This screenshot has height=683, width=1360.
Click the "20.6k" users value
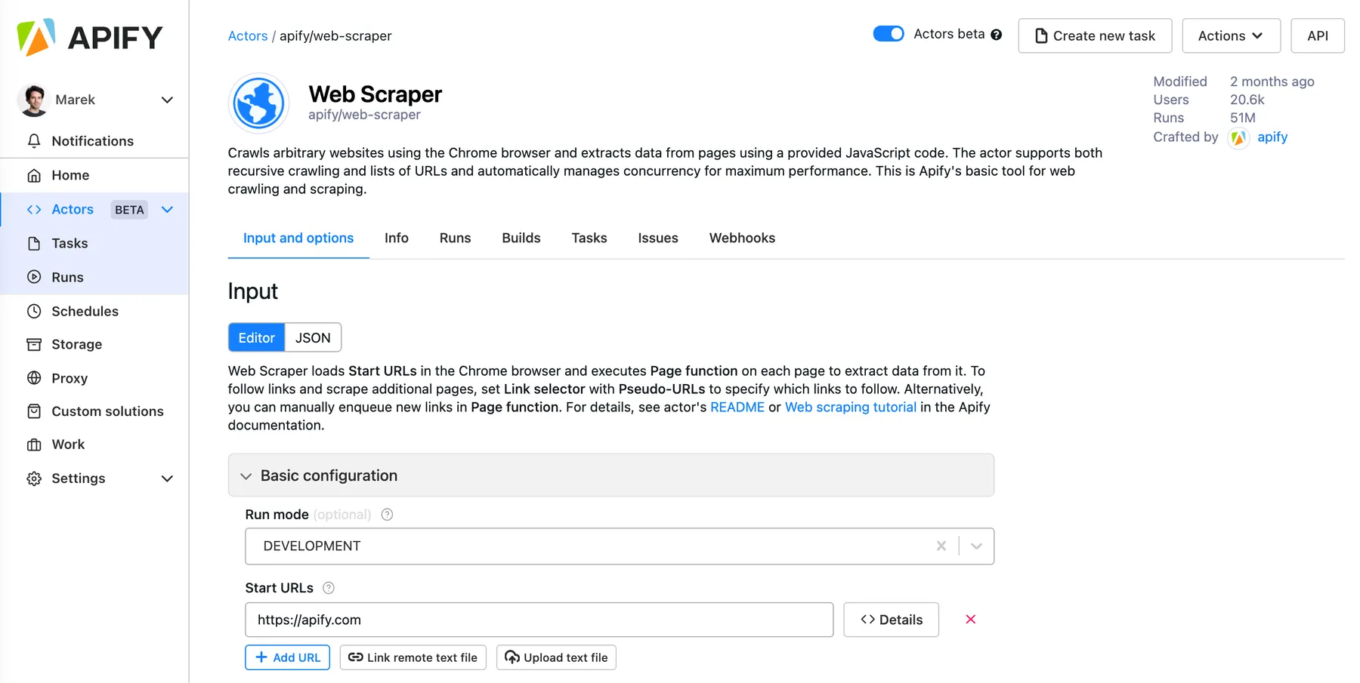(x=1247, y=100)
